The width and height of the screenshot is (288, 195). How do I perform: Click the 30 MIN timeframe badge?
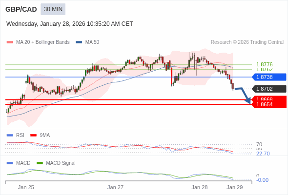[x=53, y=9]
